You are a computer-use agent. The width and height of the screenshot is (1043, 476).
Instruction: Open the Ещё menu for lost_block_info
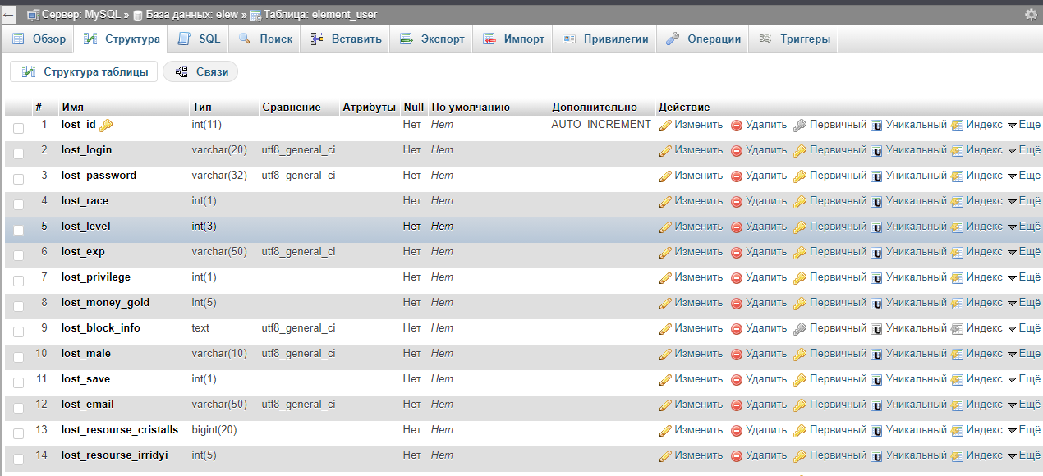tap(1024, 329)
